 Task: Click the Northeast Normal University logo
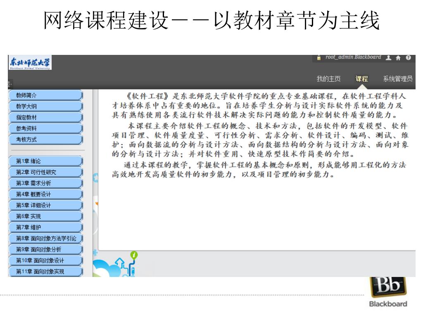coord(30,63)
